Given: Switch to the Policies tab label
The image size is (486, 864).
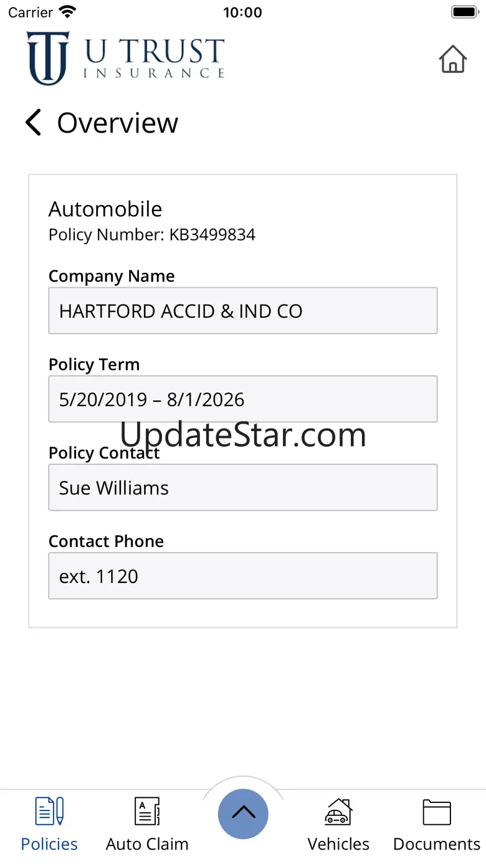Looking at the screenshot, I should [x=49, y=844].
